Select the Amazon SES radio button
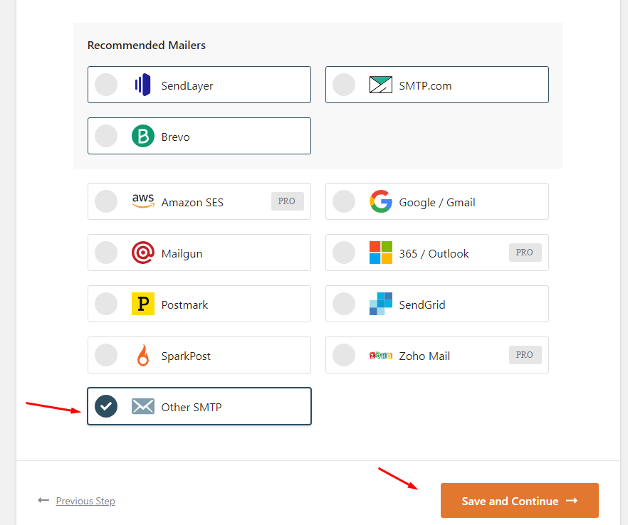 [x=106, y=201]
